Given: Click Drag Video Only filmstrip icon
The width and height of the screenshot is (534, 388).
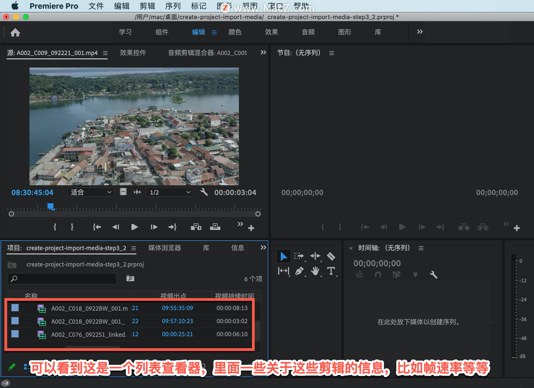Looking at the screenshot, I should 123,192.
